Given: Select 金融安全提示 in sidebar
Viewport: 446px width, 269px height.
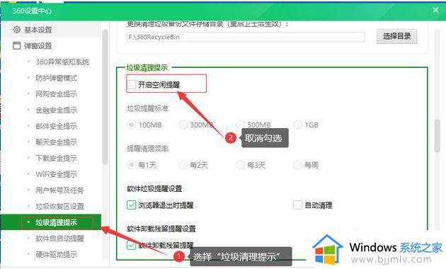Looking at the screenshot, I should tap(56, 110).
